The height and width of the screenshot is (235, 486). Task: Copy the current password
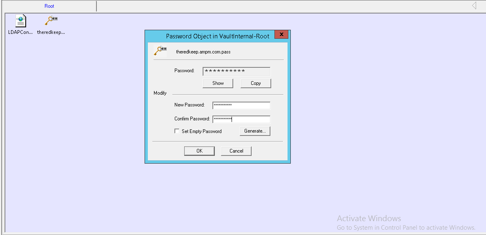256,83
